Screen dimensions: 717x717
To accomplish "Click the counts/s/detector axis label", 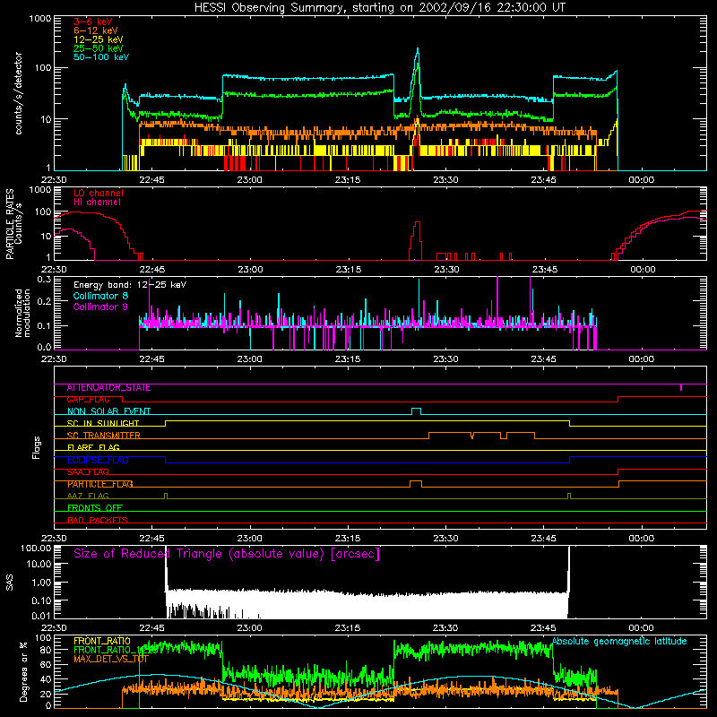I will [x=19, y=93].
